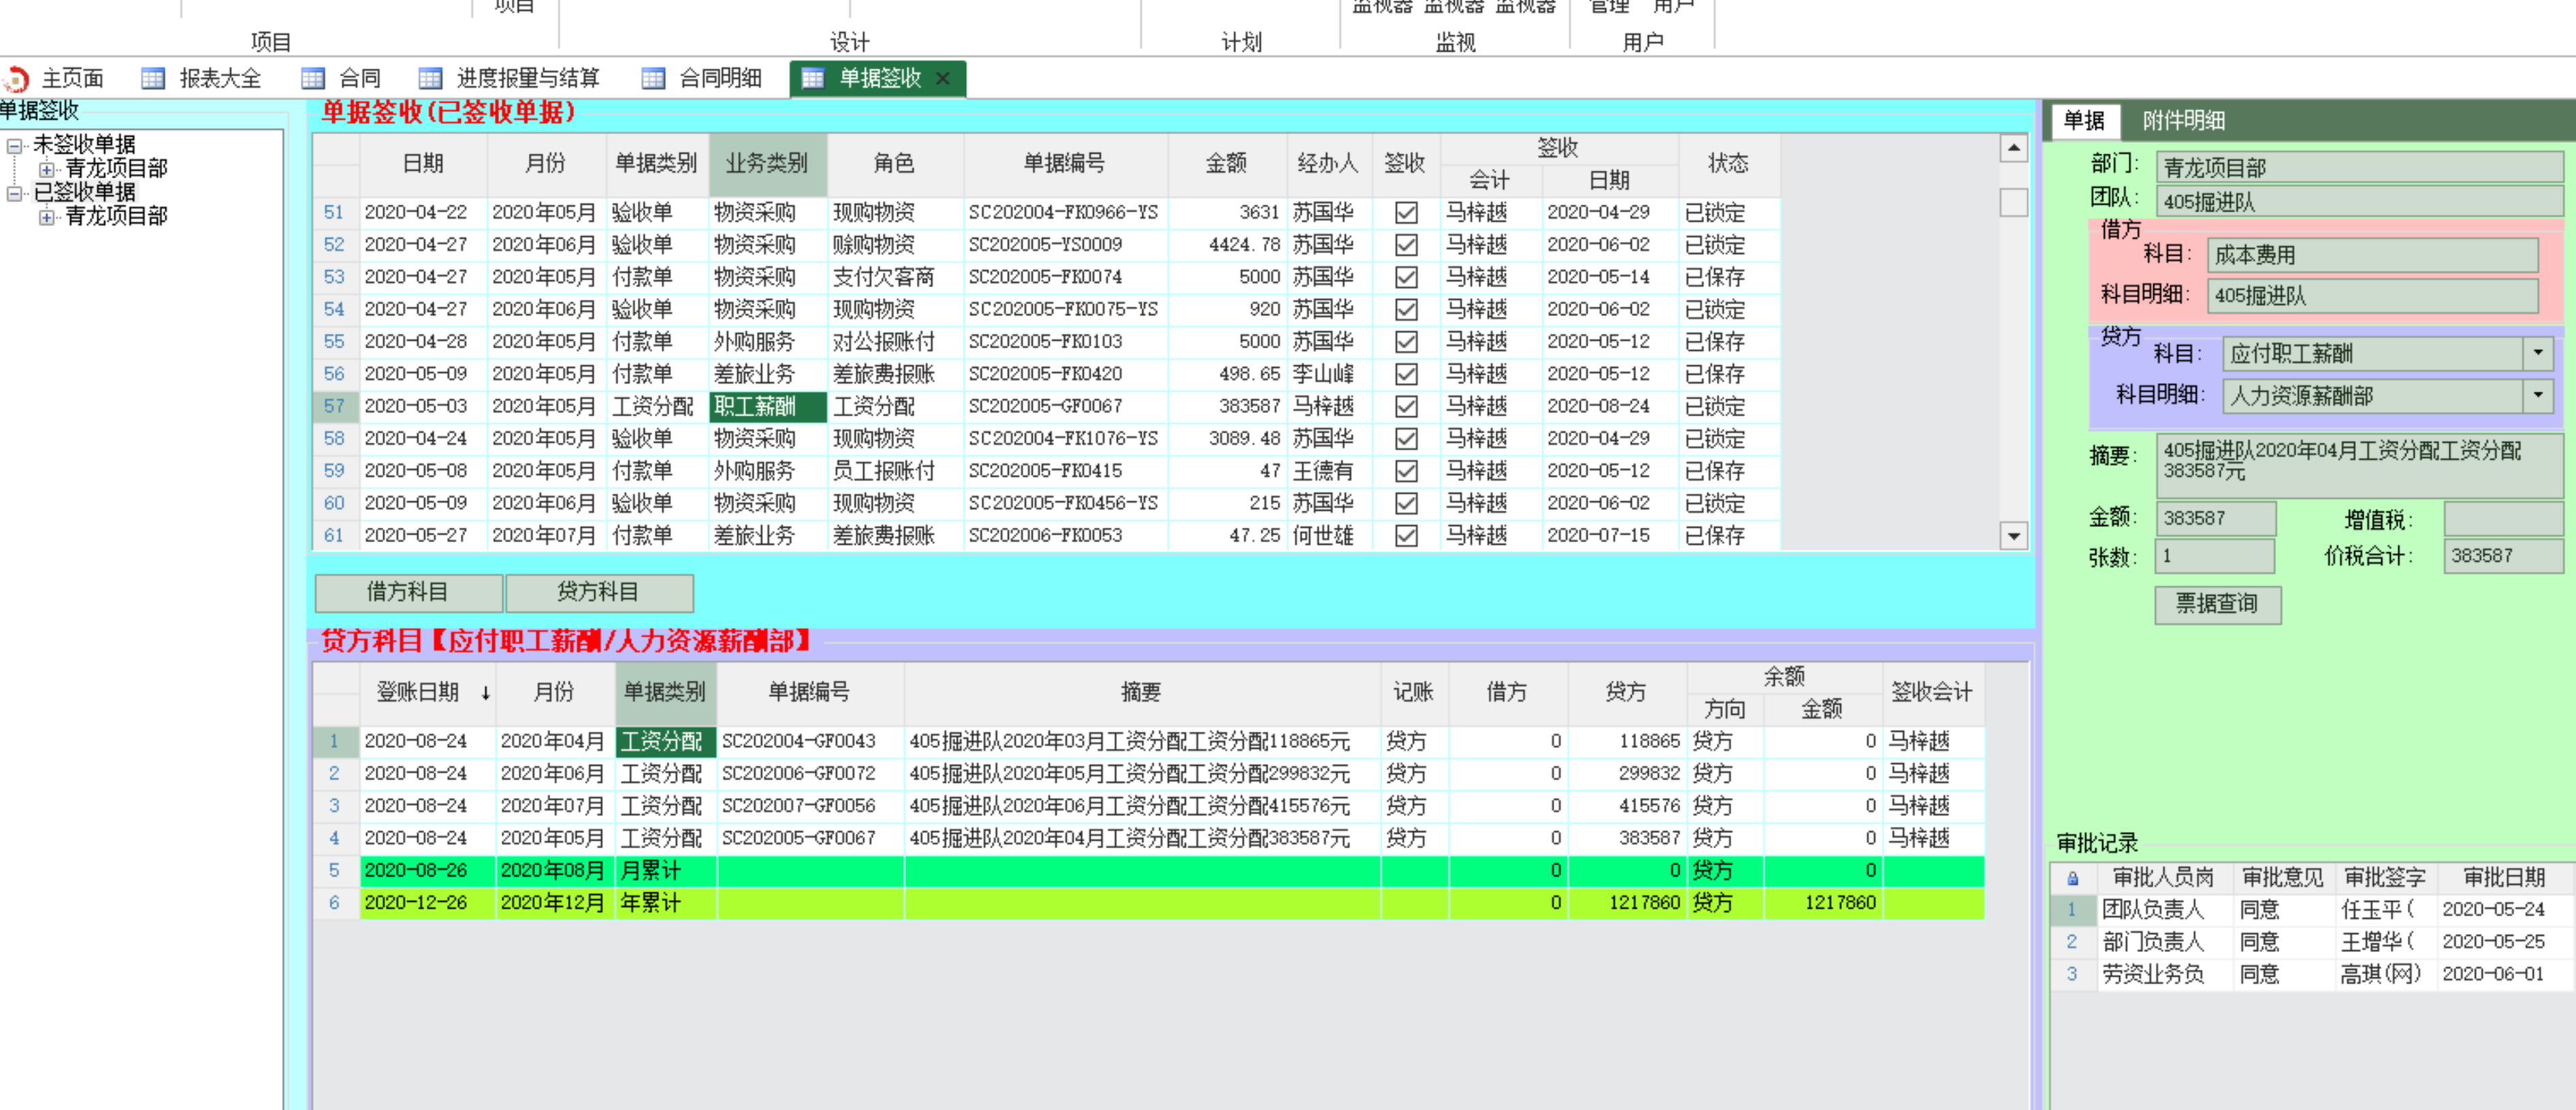
Task: Open the 应付职工薪酬 科目 dropdown
Action: [2537, 353]
